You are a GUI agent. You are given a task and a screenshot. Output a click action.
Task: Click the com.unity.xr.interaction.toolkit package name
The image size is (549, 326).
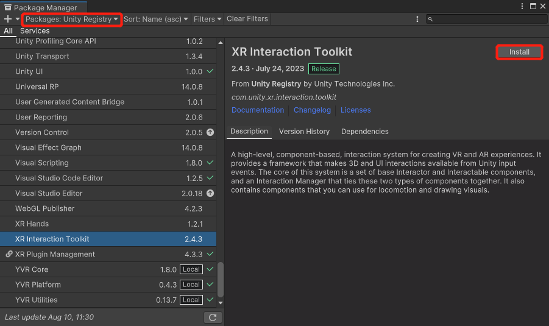tap(283, 97)
